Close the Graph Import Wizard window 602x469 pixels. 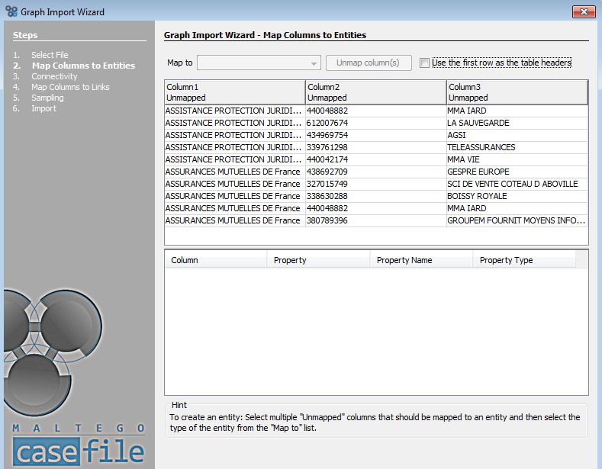point(584,12)
